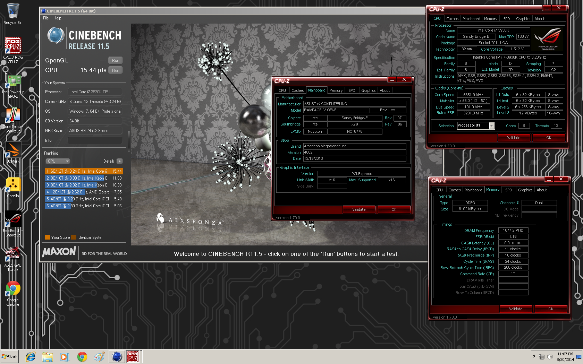Select ranking row 3 8C/16T 2.92 GHz Xeon
This screenshot has height=364, width=583.
click(84, 185)
